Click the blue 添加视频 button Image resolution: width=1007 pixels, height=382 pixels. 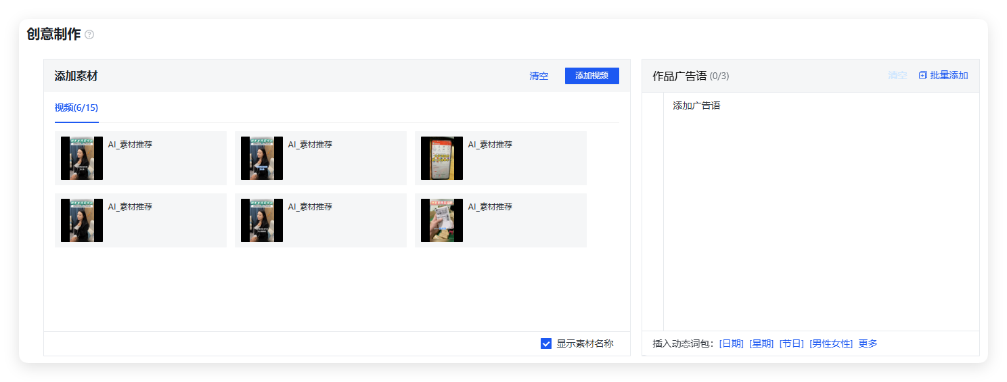591,76
